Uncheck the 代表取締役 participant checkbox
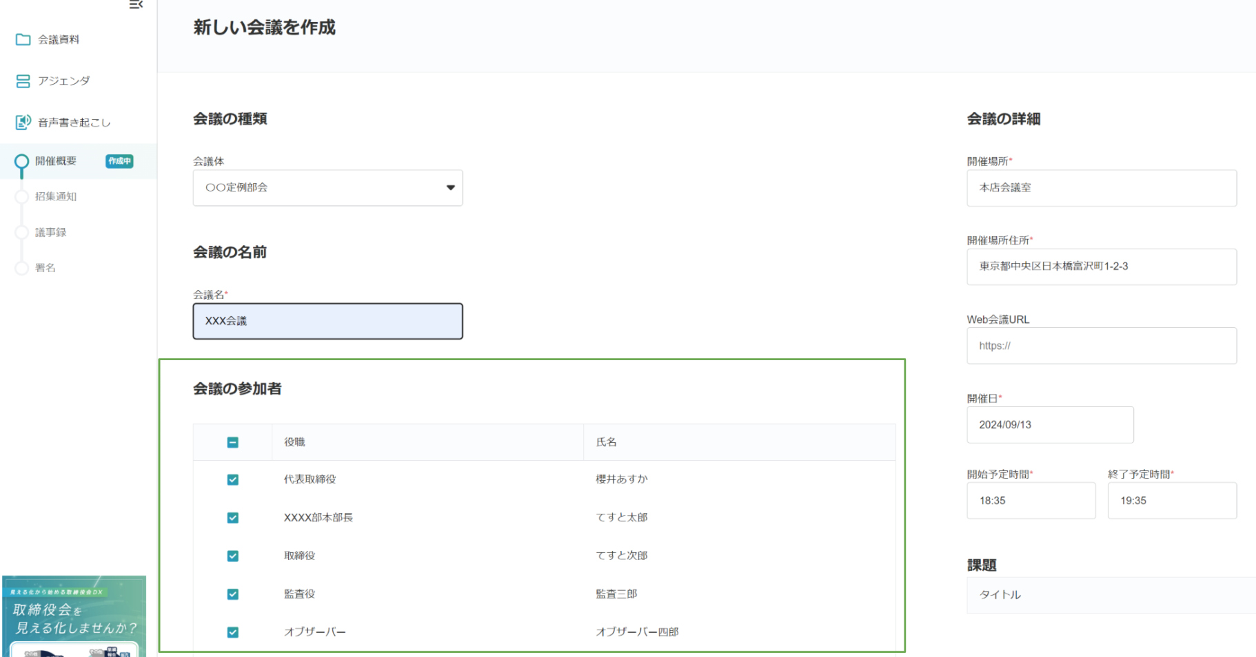Screen dimensions: 1256x657 coord(233,479)
